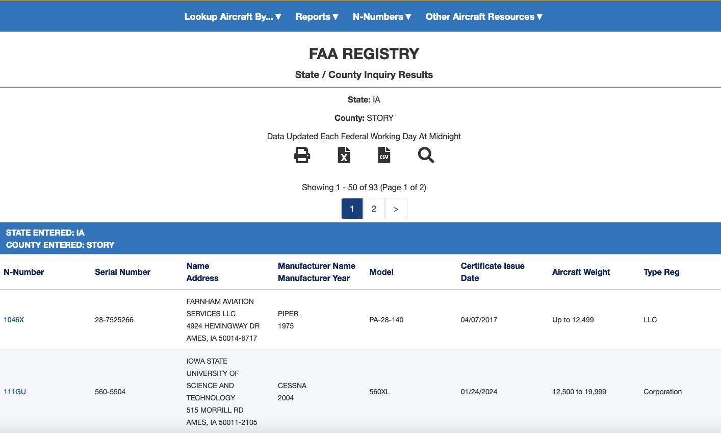Screen dimensions: 721x433
Task: Expand the N-Numbers menu
Action: click(381, 17)
